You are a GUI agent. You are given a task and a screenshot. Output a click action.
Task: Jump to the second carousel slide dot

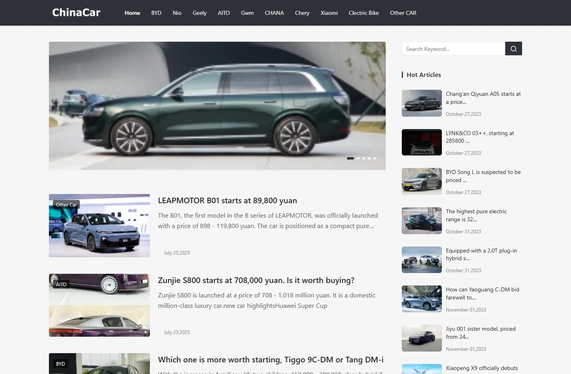pyautogui.click(x=358, y=158)
